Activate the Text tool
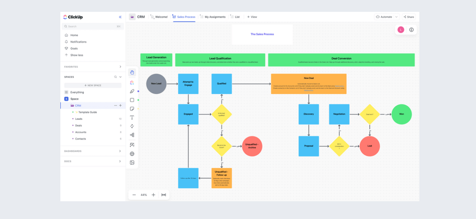 click(132, 118)
